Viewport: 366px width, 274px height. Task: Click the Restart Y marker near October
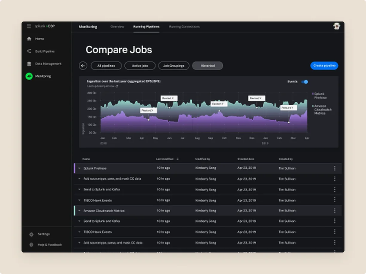[219, 104]
